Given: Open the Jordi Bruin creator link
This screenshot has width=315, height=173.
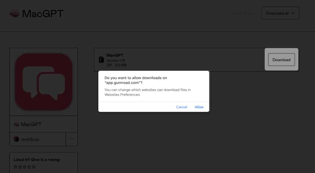Looking at the screenshot, I should (x=29, y=139).
